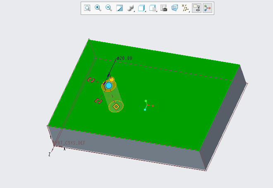
Task: Click the yellow diamond depth drag handle
Action: click(x=116, y=107)
